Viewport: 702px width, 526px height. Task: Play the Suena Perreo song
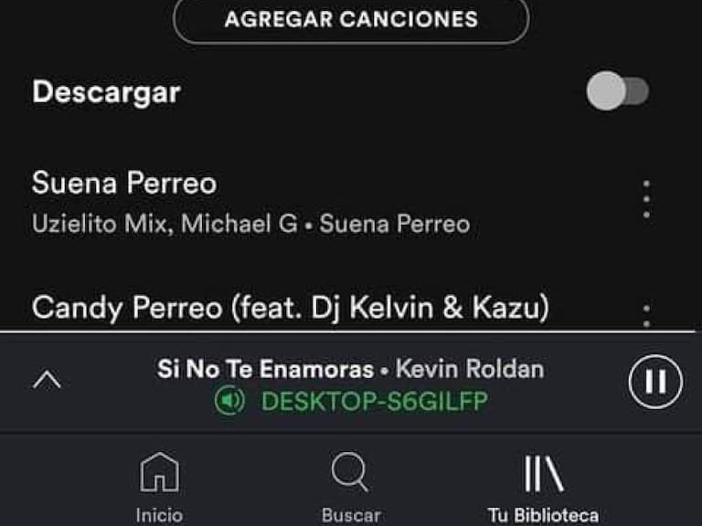(124, 183)
